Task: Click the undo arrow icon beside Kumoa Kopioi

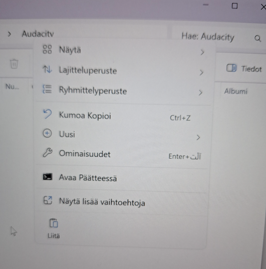Action: point(47,114)
